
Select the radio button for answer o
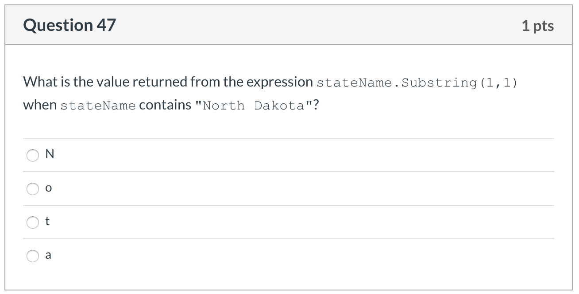pyautogui.click(x=33, y=189)
